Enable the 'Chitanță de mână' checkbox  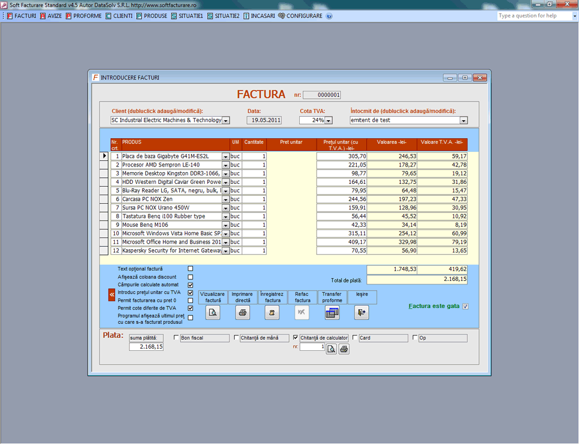236,337
